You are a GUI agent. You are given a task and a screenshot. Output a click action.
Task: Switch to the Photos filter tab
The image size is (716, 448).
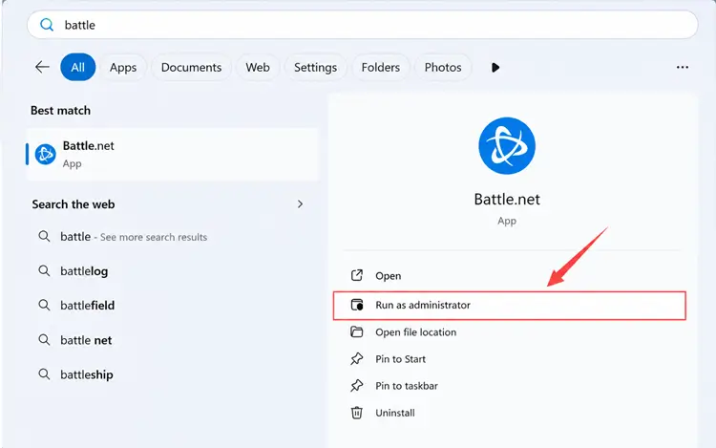[x=443, y=67]
